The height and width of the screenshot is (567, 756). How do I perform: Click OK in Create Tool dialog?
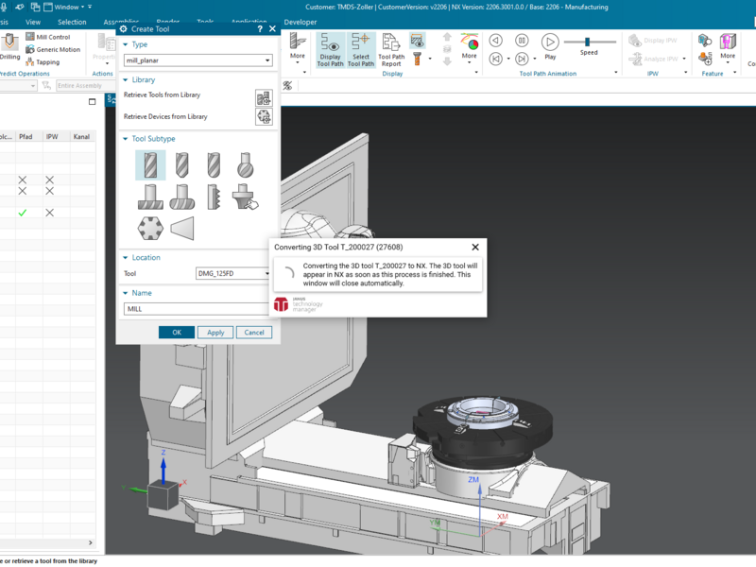coord(177,333)
